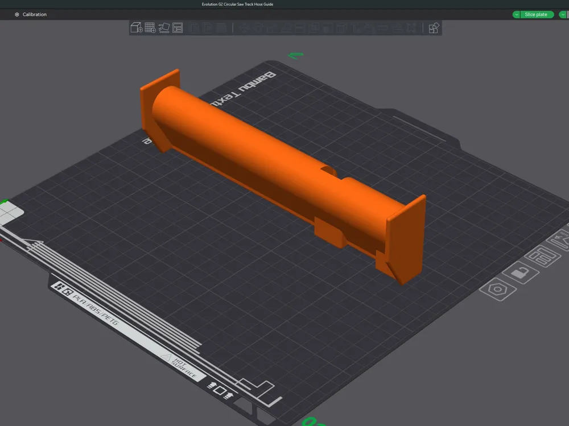Click the last dimmed gizmo toolbar icon

(x=411, y=27)
